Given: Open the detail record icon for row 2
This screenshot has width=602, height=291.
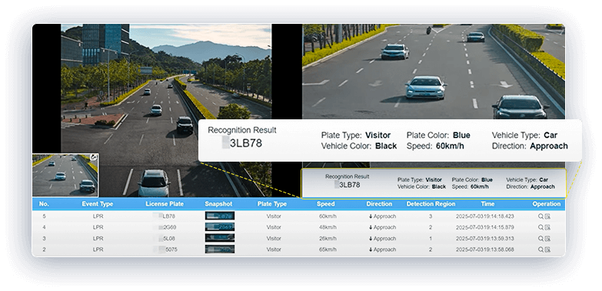Looking at the screenshot, I should coord(547,250).
